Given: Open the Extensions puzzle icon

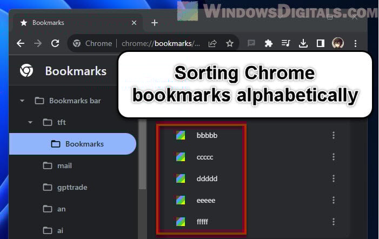Looking at the screenshot, I should point(269,43).
